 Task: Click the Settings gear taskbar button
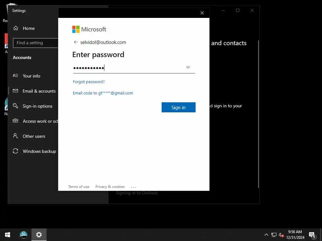pos(39,235)
